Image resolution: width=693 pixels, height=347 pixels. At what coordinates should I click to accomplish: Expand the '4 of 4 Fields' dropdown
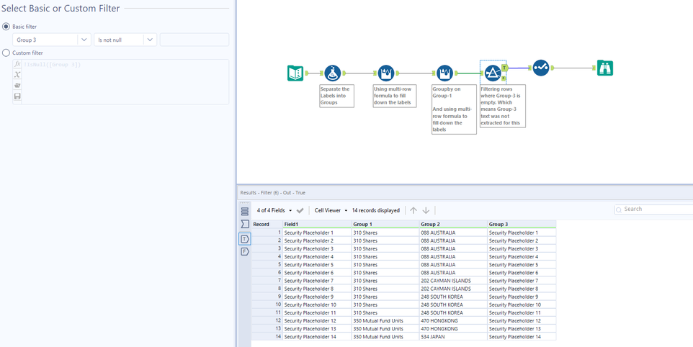[x=274, y=210]
